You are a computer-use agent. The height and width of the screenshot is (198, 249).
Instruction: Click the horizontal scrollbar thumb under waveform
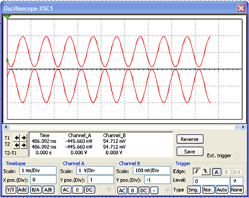[x=237, y=127]
